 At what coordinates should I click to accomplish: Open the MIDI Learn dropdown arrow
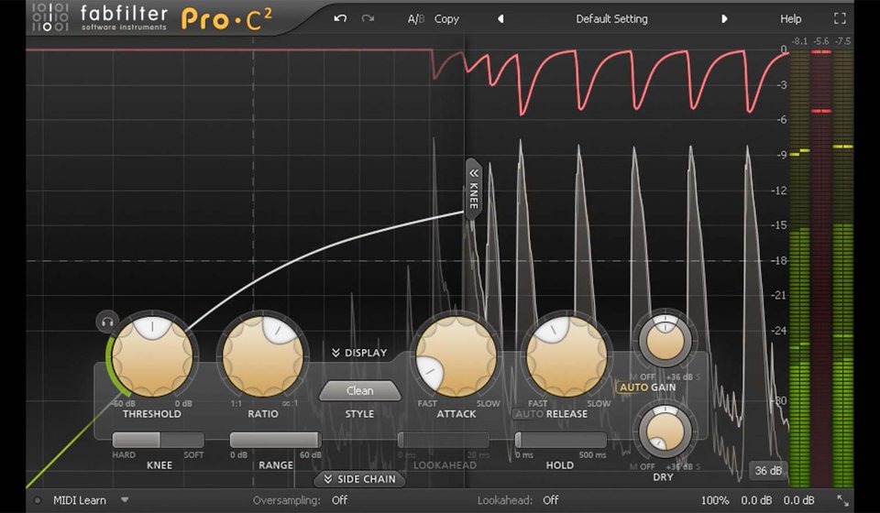pyautogui.click(x=125, y=499)
